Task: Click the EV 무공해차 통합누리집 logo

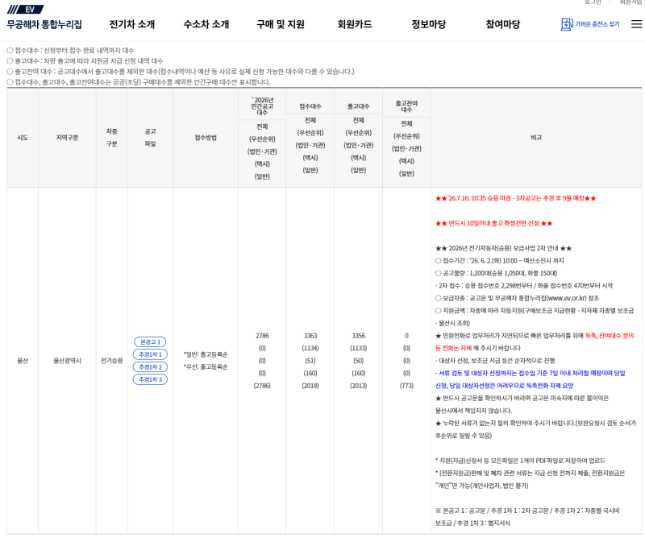Action: pos(44,19)
